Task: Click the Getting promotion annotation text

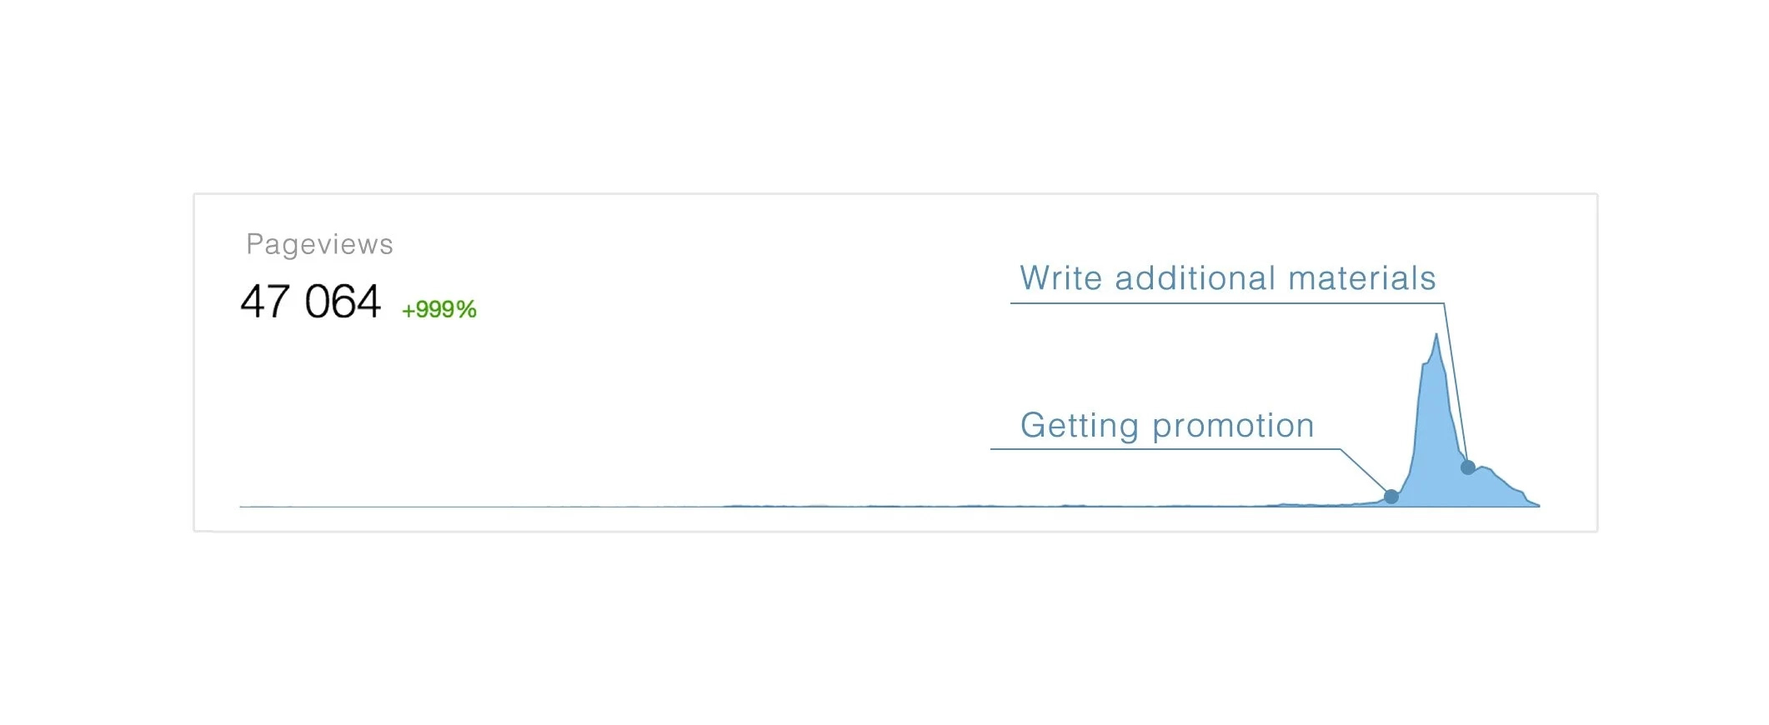Action: click(1167, 425)
